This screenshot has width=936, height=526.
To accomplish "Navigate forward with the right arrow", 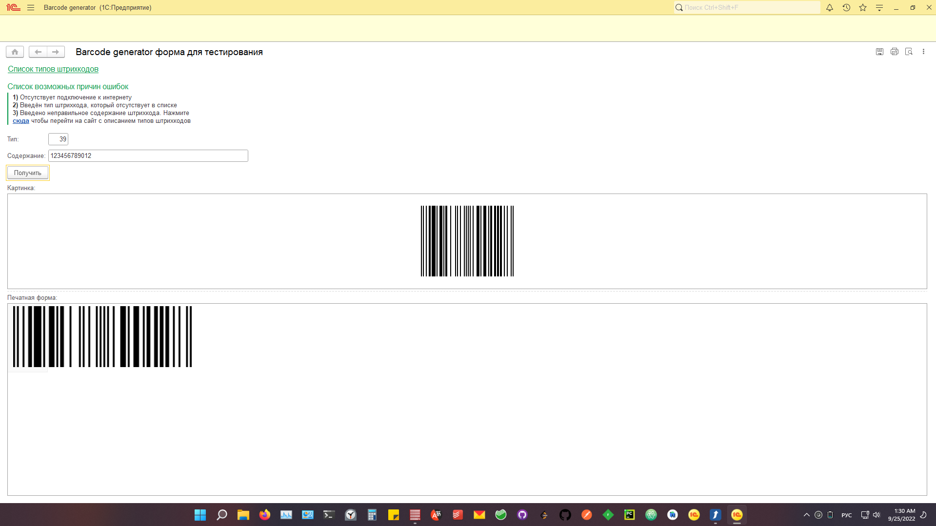I will 56,52.
